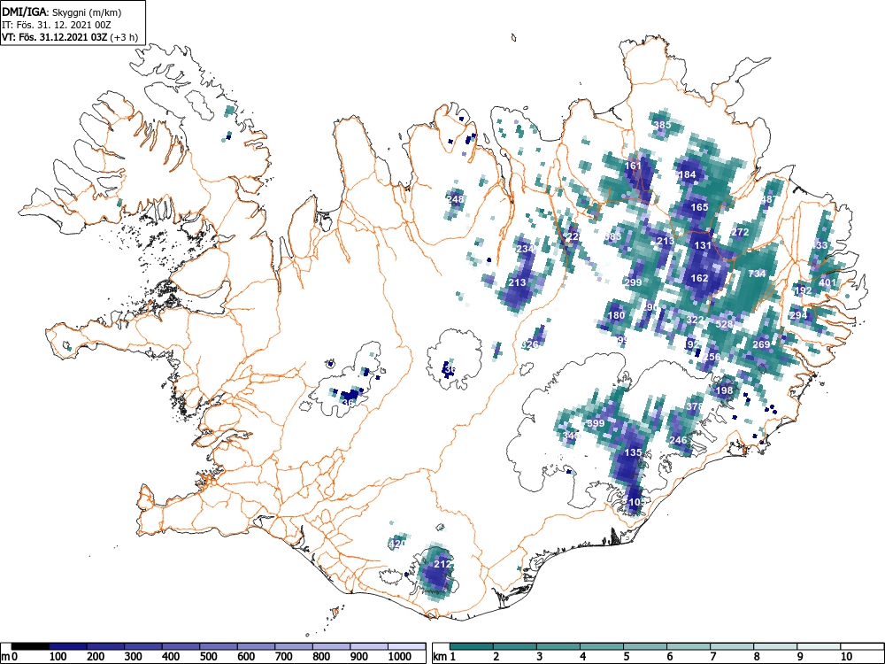
Task: Pick the teal 4–5 km legend swatch
Action: point(602,646)
